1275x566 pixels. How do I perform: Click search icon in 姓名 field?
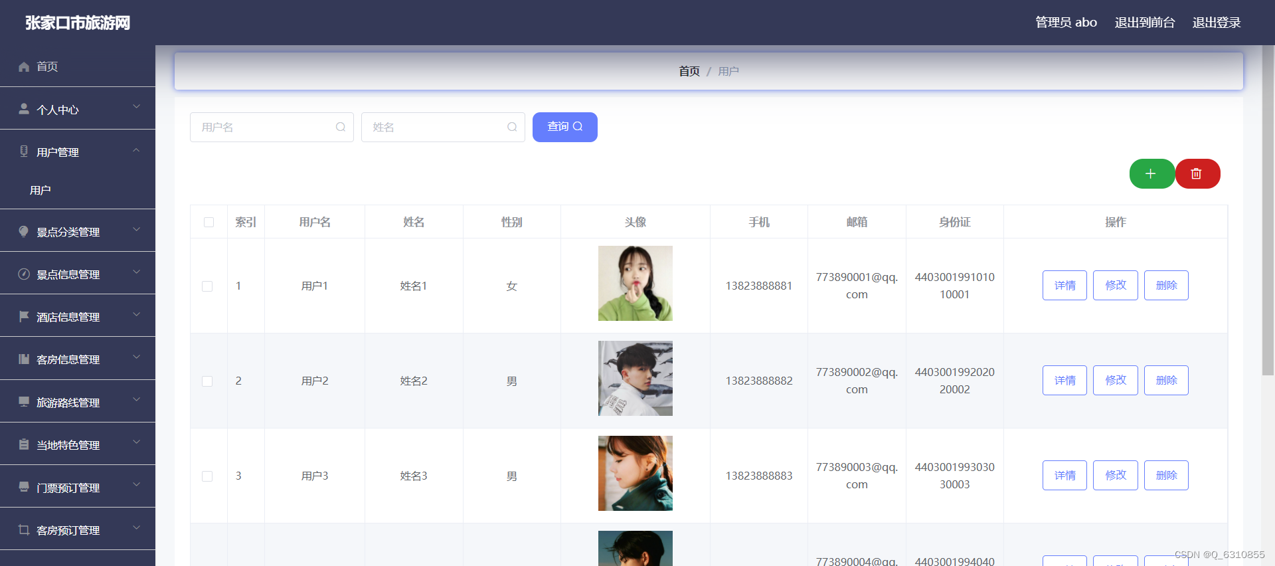click(512, 127)
